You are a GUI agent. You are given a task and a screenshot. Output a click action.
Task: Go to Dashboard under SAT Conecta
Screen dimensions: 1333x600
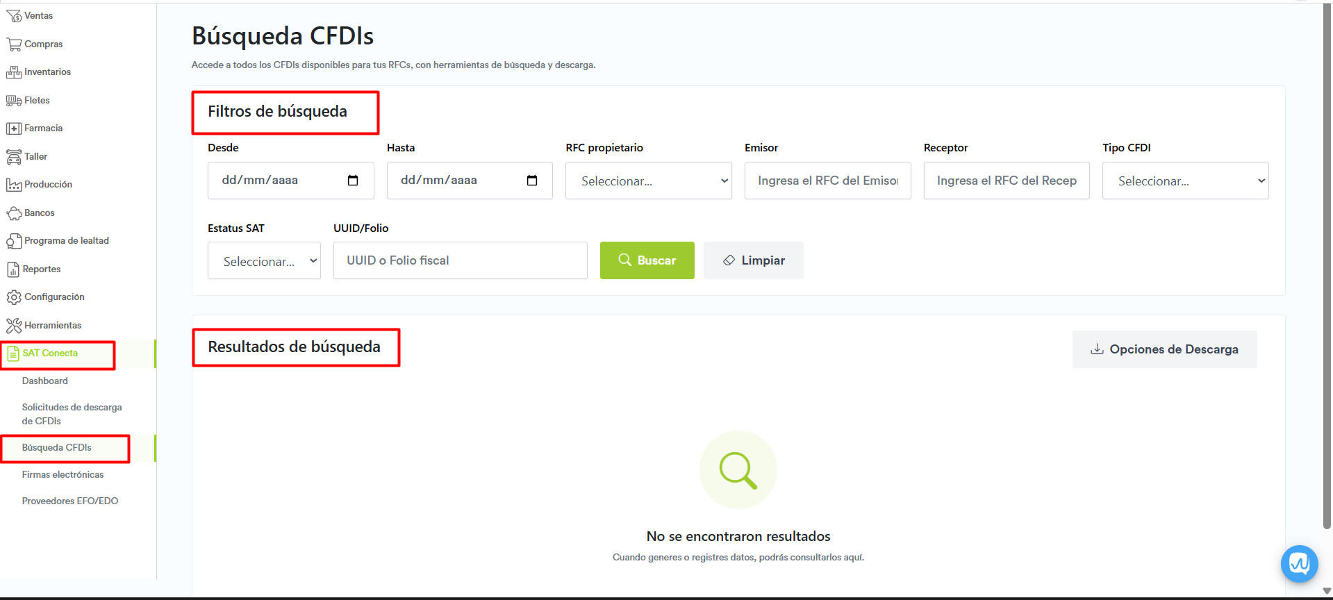45,381
